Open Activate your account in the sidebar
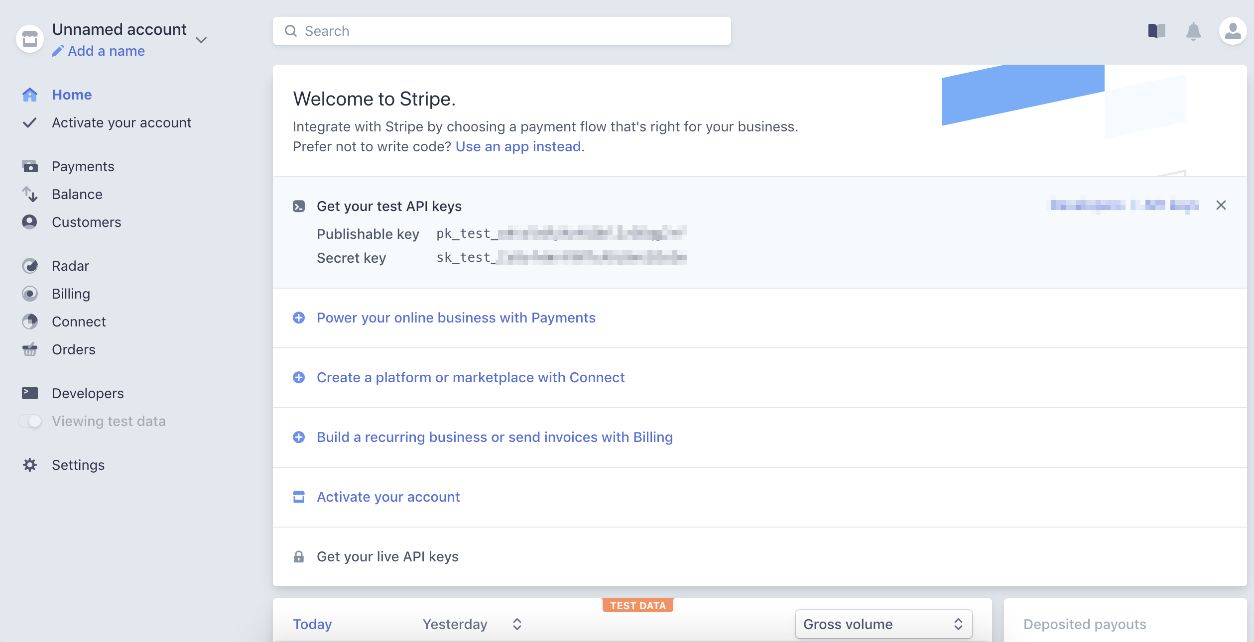Viewport: 1254px width, 642px height. [122, 122]
